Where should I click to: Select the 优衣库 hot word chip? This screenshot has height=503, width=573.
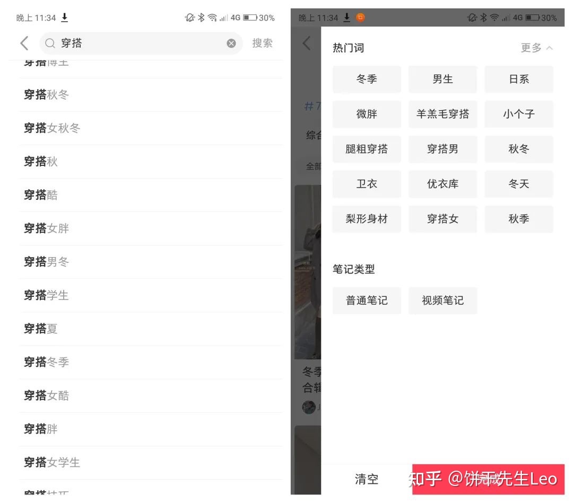coord(443,184)
